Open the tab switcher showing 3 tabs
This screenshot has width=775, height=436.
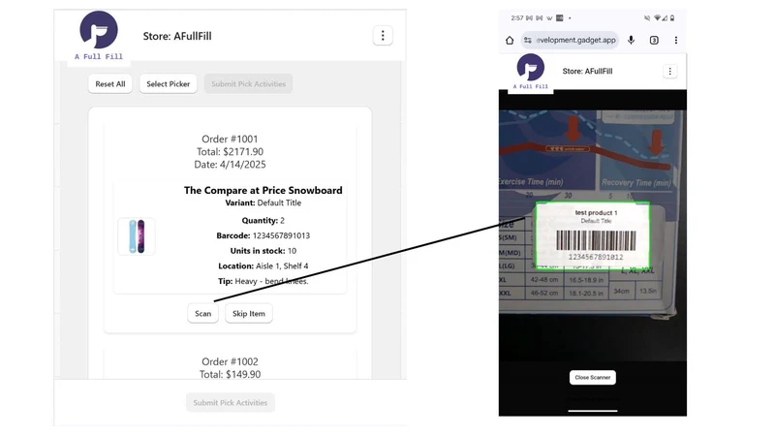pos(654,40)
